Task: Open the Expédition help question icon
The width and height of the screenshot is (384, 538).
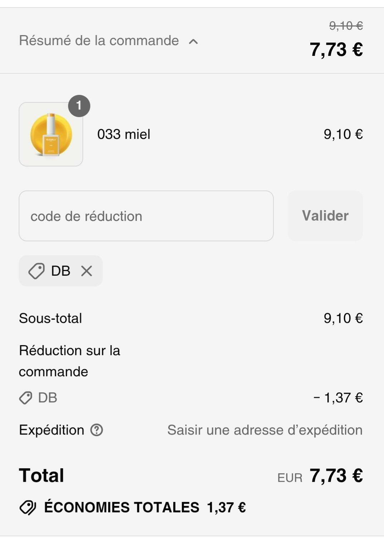Action: coord(97,430)
